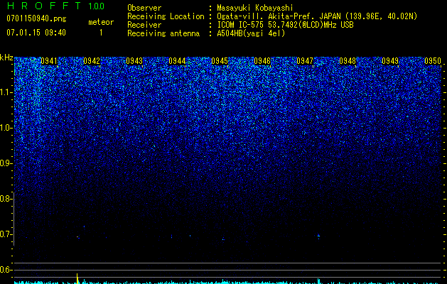
Task: Click the 1.1 kHz axis label
Action: [x=6, y=92]
